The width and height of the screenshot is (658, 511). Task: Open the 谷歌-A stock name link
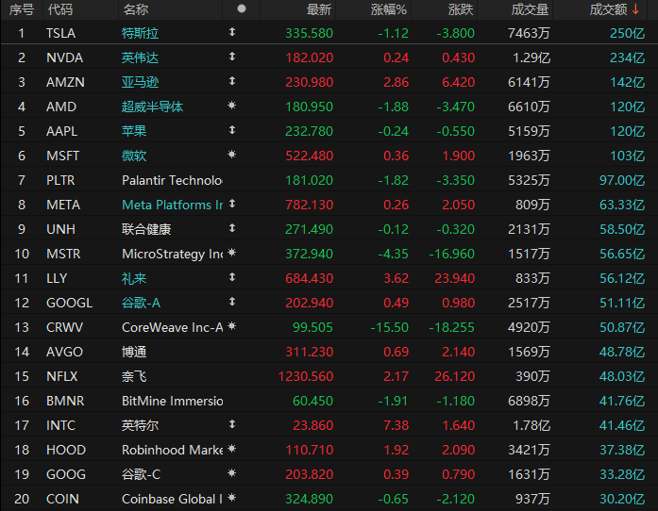[141, 303]
